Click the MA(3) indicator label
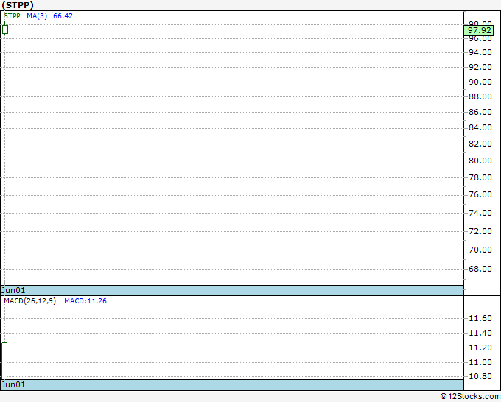Screen dimensions: 501x402 tap(37, 16)
